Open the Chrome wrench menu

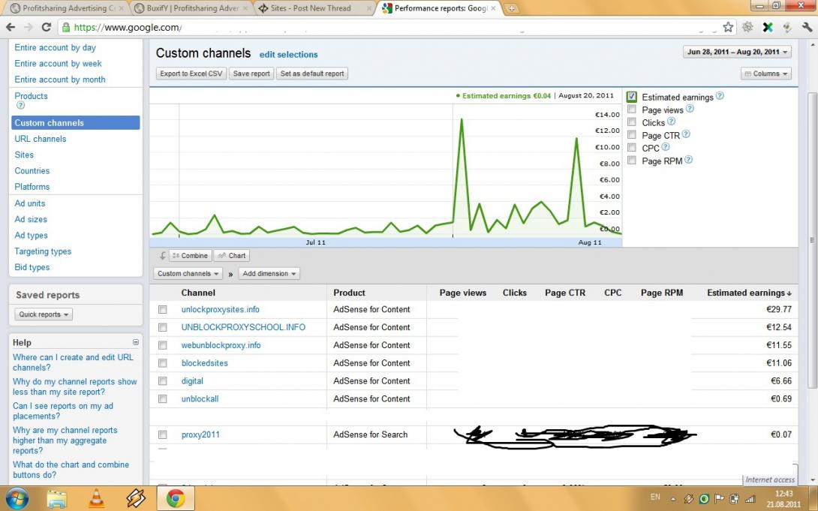point(807,27)
